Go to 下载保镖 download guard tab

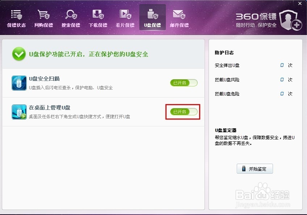98,18
